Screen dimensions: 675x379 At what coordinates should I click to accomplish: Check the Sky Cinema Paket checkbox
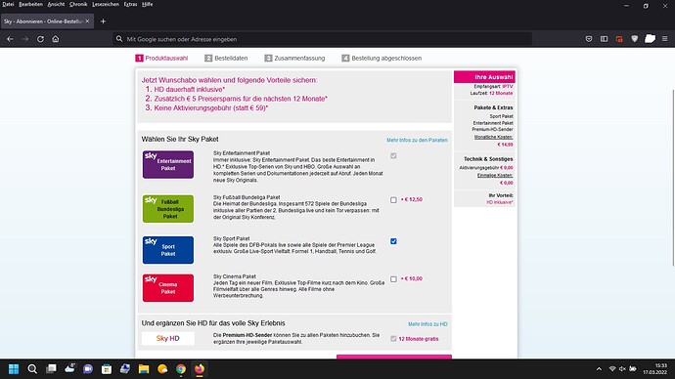(x=393, y=279)
